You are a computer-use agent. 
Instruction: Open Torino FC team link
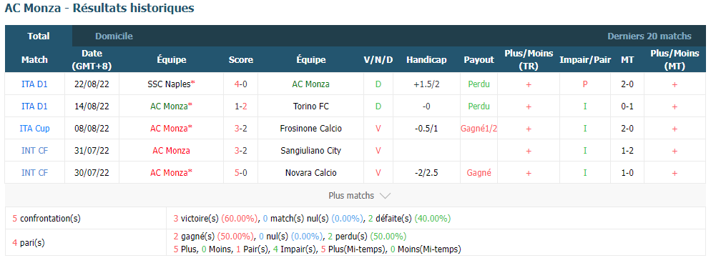pyautogui.click(x=311, y=106)
